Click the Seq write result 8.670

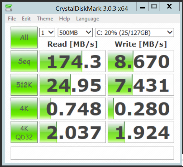click(141, 61)
